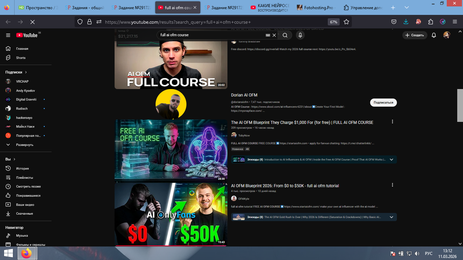
Task: Open YouTube notifications bell
Action: 434,35
